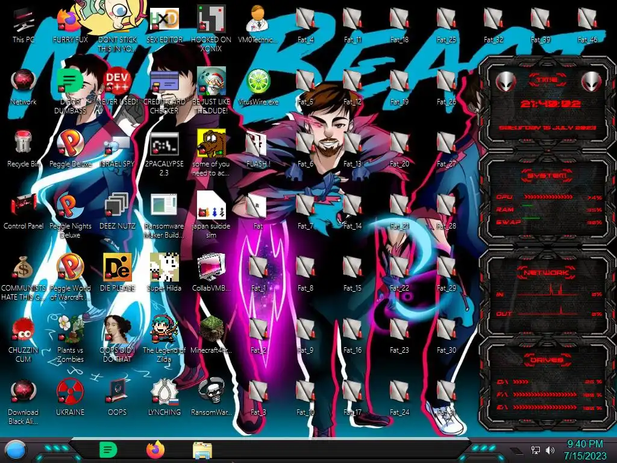Select the Control Panel shortcut
Viewport: 617px width, 463px height.
click(x=23, y=212)
